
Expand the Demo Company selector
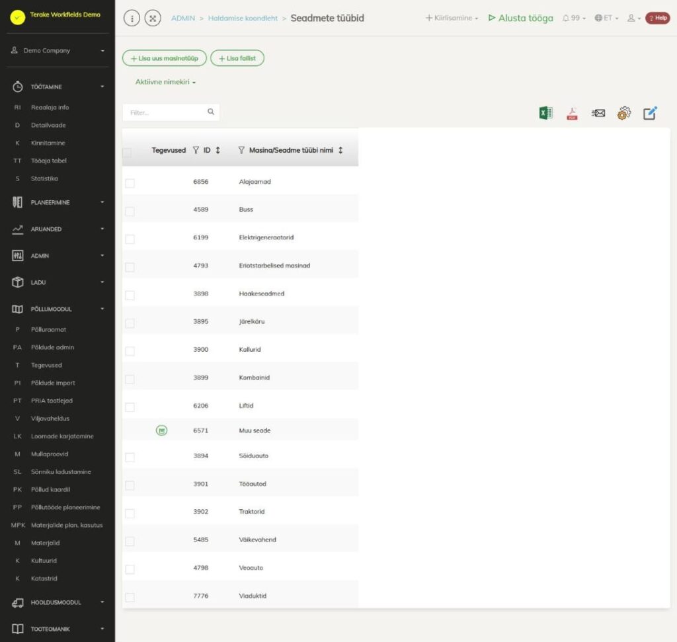click(x=58, y=50)
